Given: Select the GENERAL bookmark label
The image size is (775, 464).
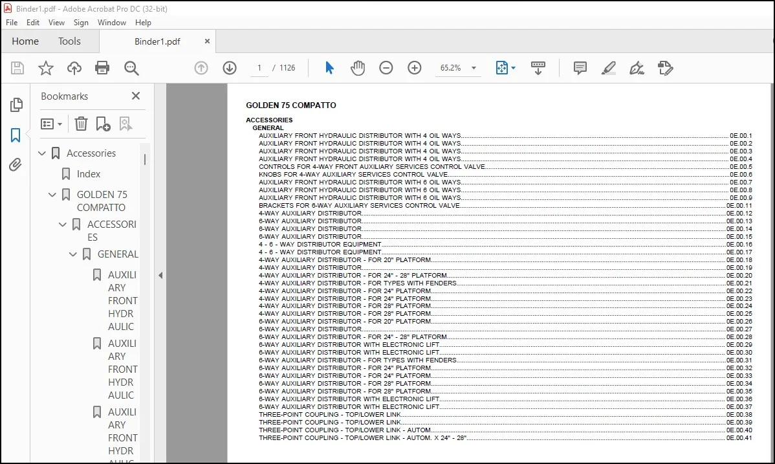Looking at the screenshot, I should tap(118, 254).
